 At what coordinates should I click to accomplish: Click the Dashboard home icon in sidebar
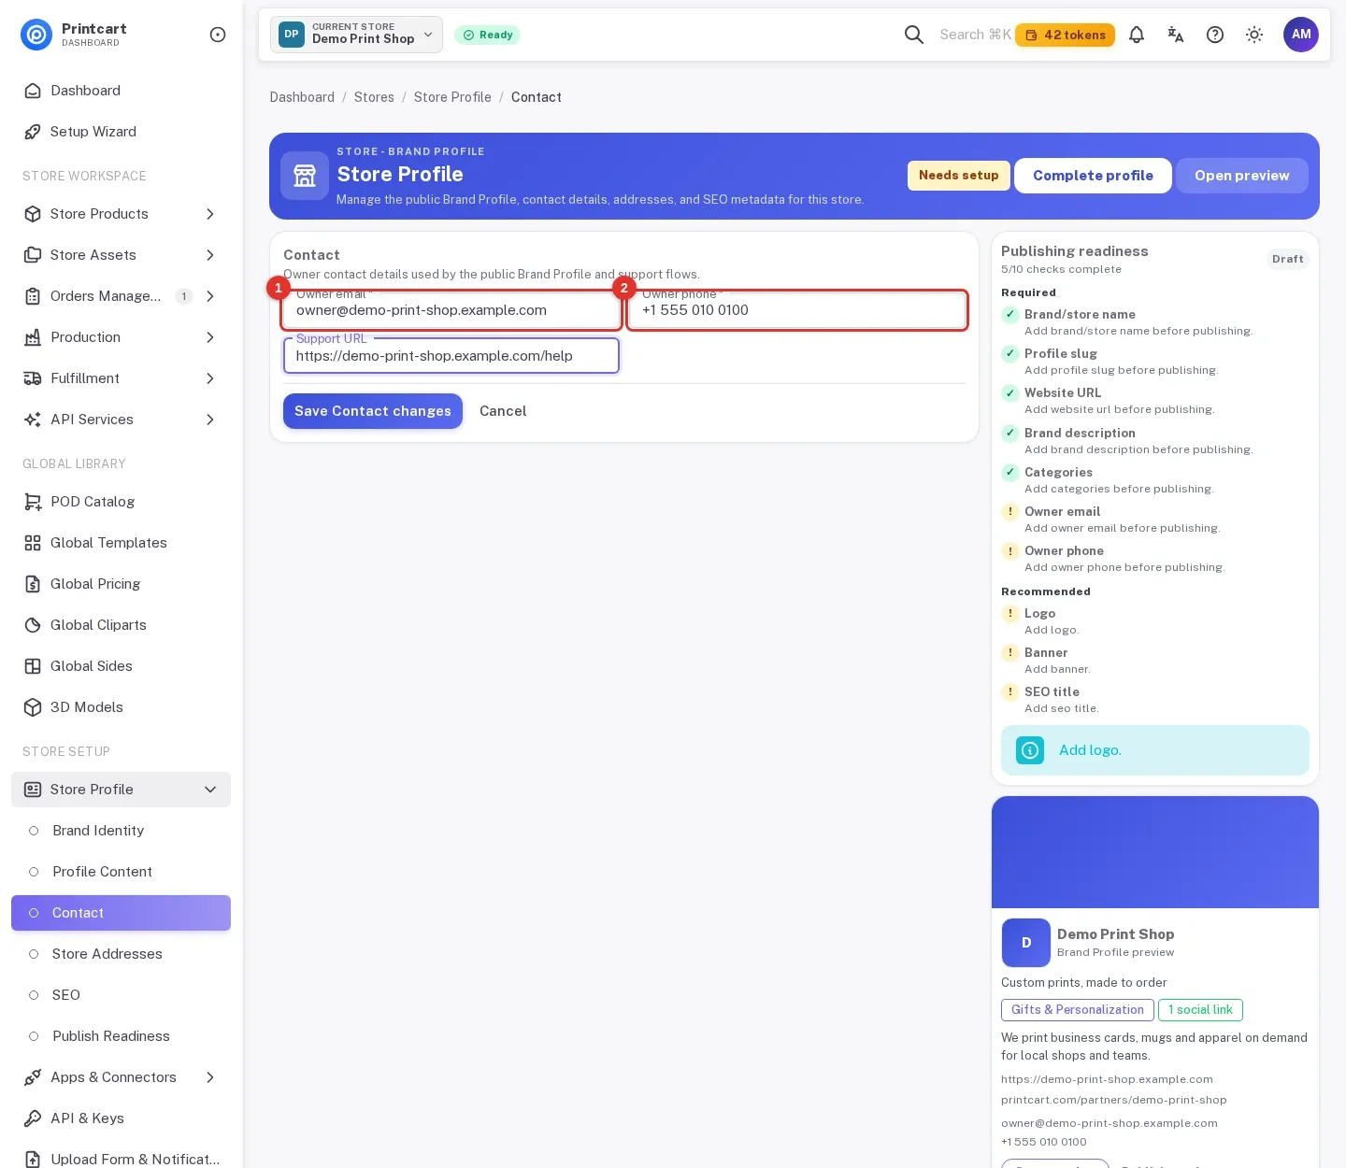coord(33,91)
